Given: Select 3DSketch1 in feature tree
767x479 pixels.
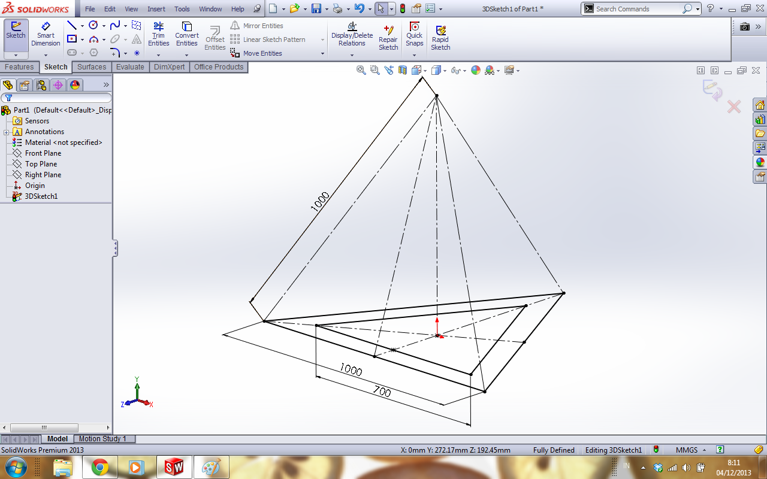Looking at the screenshot, I should coord(41,196).
